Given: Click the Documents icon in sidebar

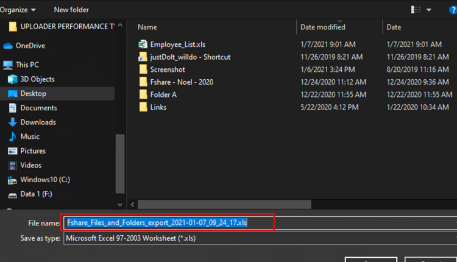Looking at the screenshot, I should point(13,108).
